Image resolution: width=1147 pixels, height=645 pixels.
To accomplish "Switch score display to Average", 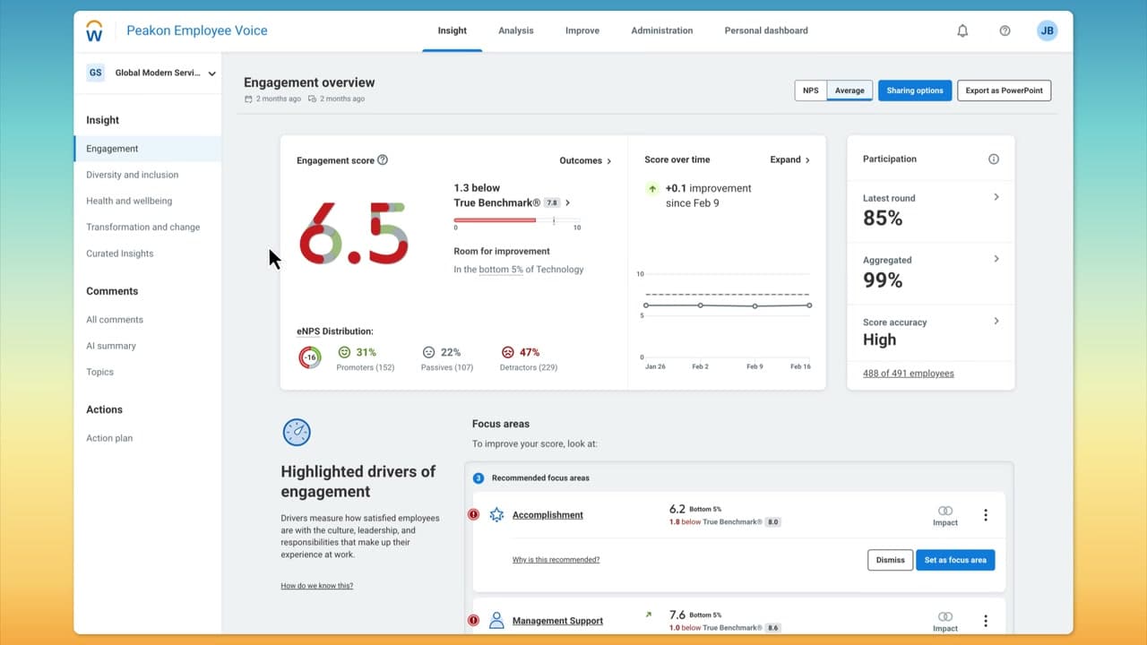I will pos(849,90).
